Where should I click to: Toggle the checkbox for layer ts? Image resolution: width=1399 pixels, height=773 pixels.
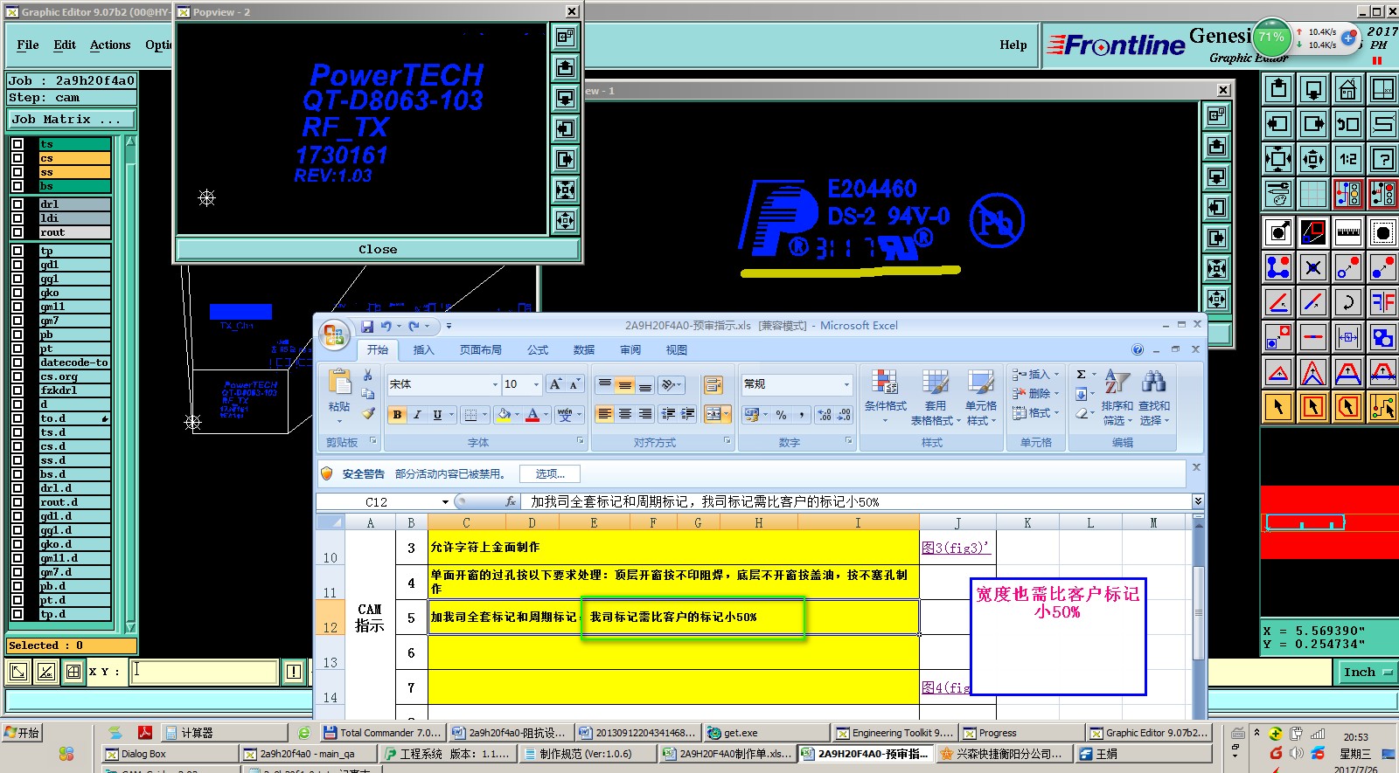[x=17, y=144]
